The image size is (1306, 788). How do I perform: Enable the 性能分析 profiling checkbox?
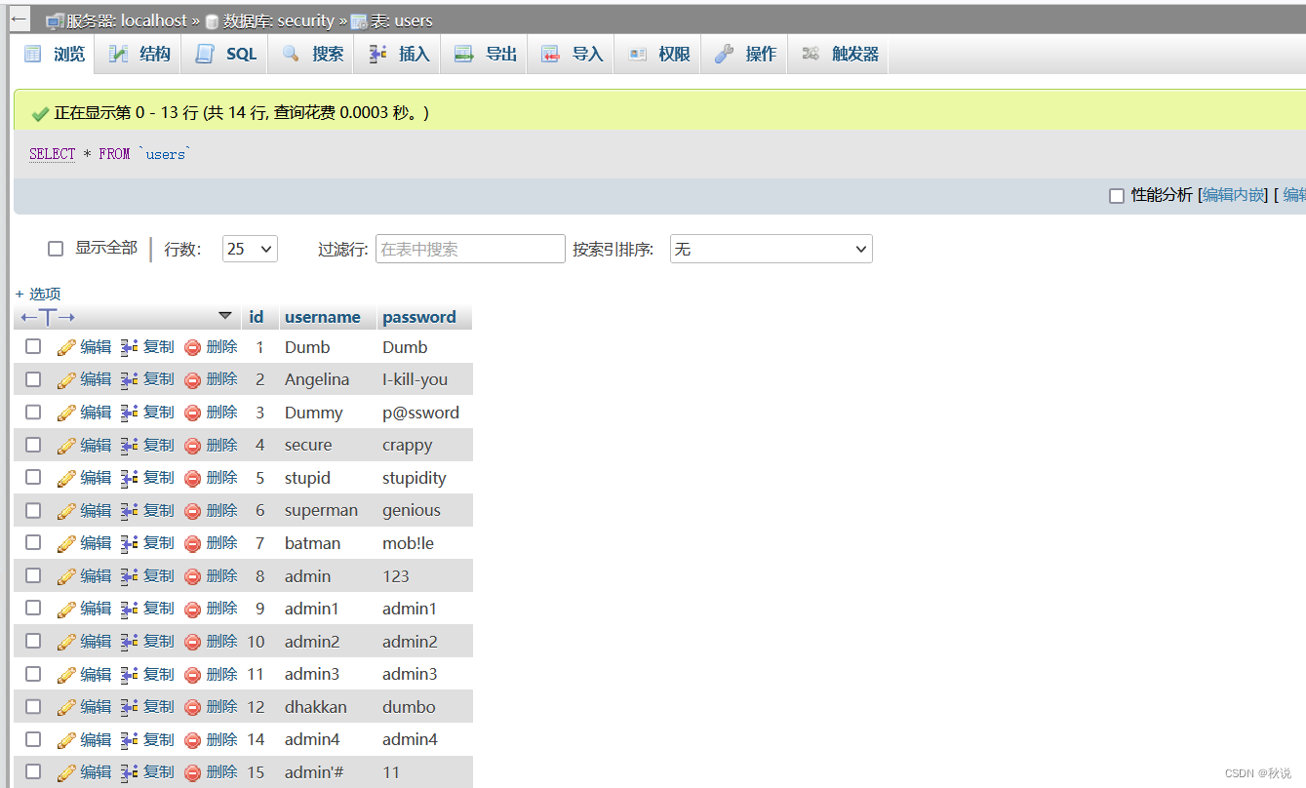click(1117, 196)
